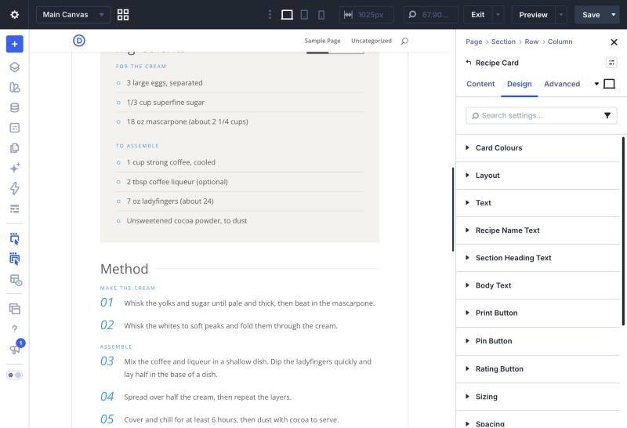Open the copy pages icon in sidebar
The image size is (627, 428).
14,148
